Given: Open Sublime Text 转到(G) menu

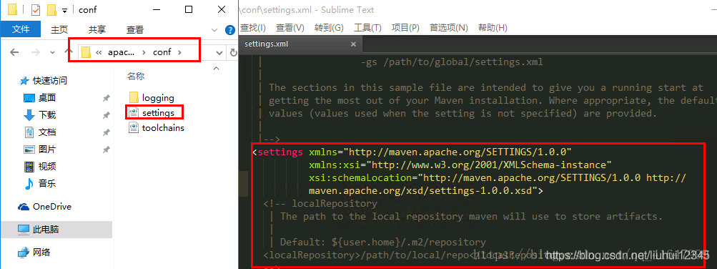Looking at the screenshot, I should pos(329,28).
